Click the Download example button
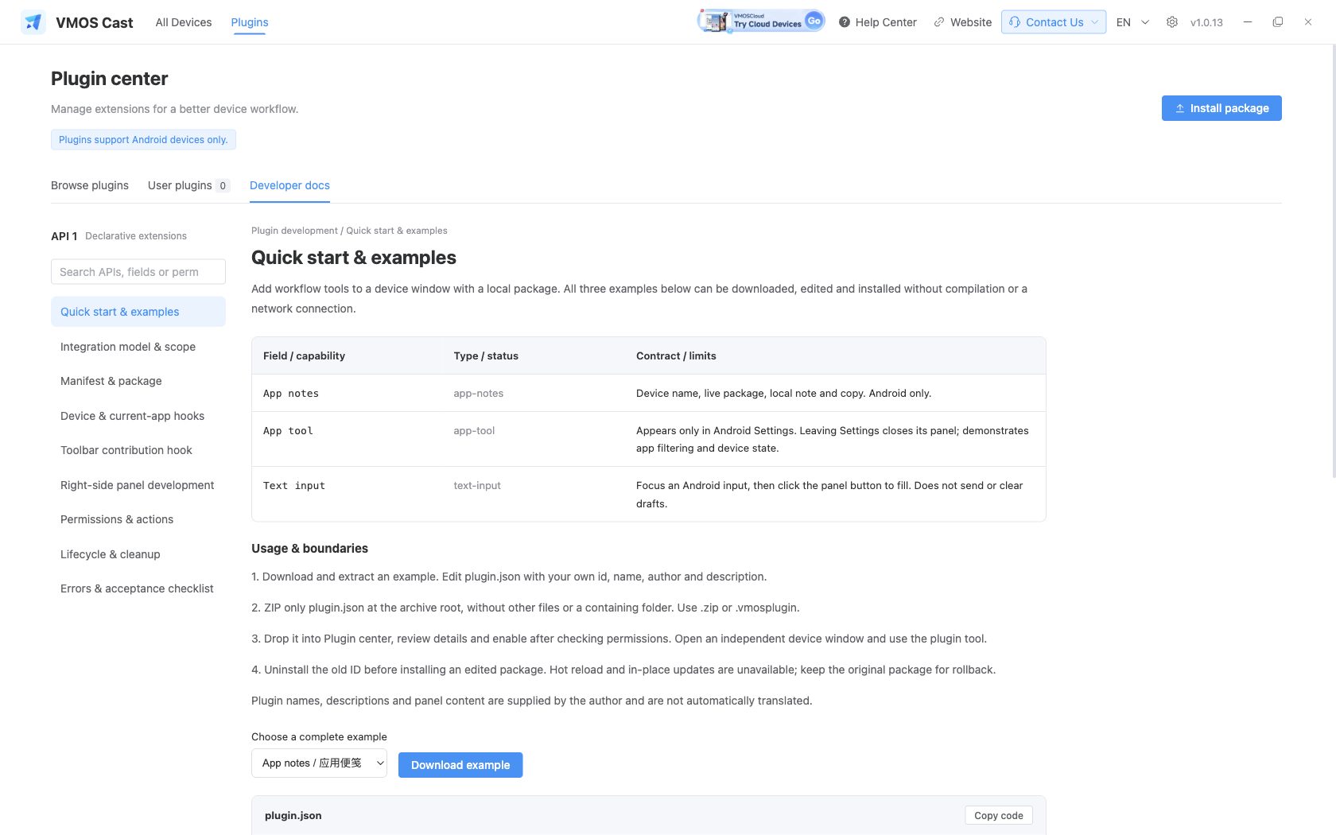Viewport: 1336px width, 835px height. click(460, 765)
